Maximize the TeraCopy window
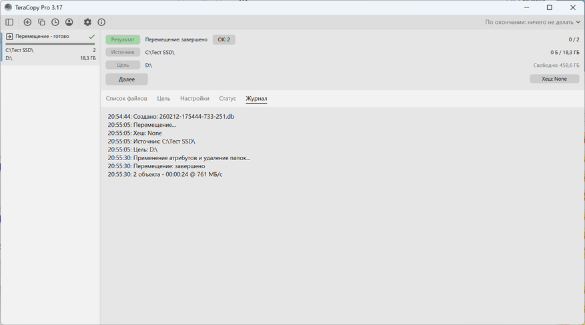 pos(550,7)
